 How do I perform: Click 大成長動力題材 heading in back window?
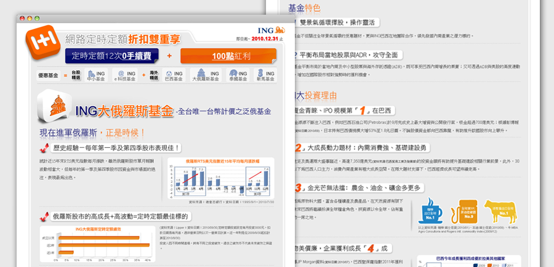[362, 147]
